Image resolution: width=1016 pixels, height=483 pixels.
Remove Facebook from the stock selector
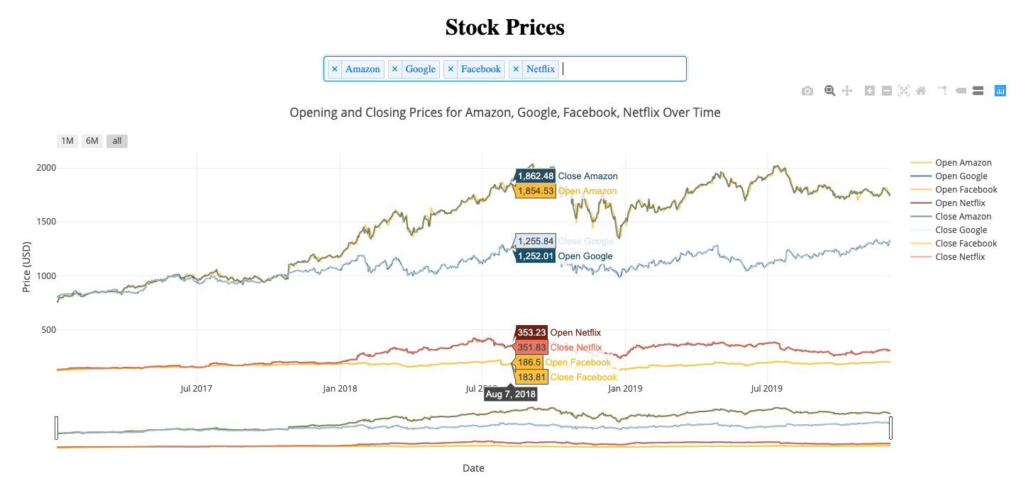tap(451, 69)
